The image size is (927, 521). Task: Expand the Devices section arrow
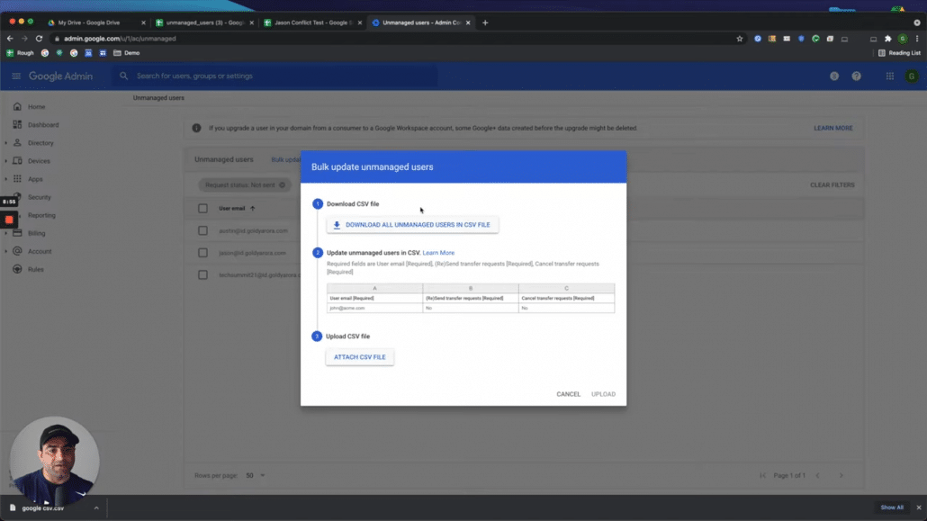6,161
